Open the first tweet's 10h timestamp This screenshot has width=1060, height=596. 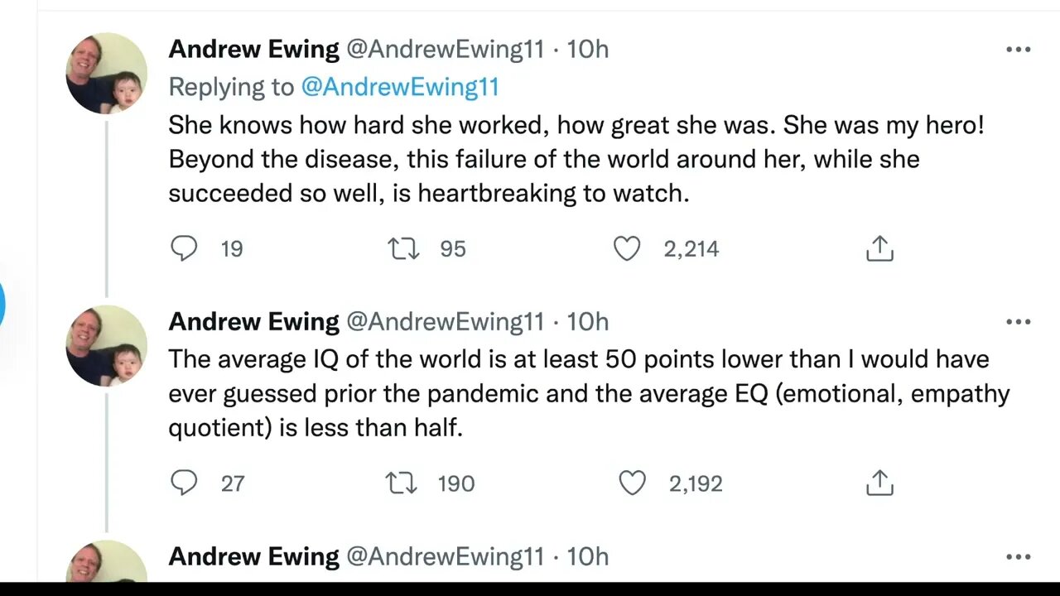(587, 50)
